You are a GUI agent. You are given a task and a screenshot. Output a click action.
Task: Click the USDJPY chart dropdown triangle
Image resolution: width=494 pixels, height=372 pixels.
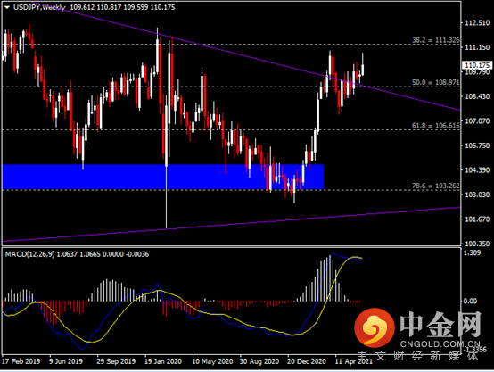pyautogui.click(x=7, y=7)
